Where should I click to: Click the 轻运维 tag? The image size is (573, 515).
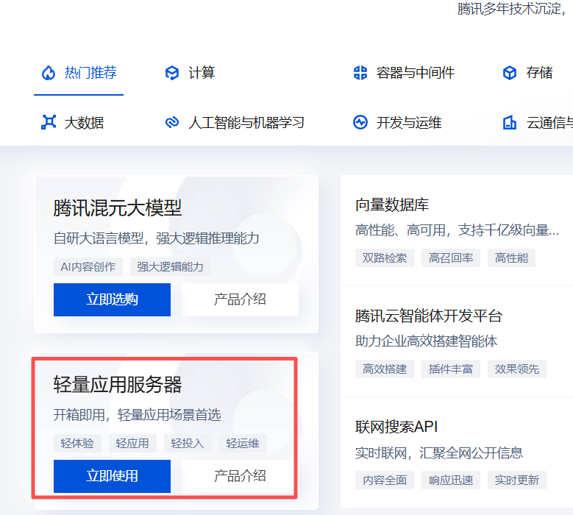tap(243, 444)
